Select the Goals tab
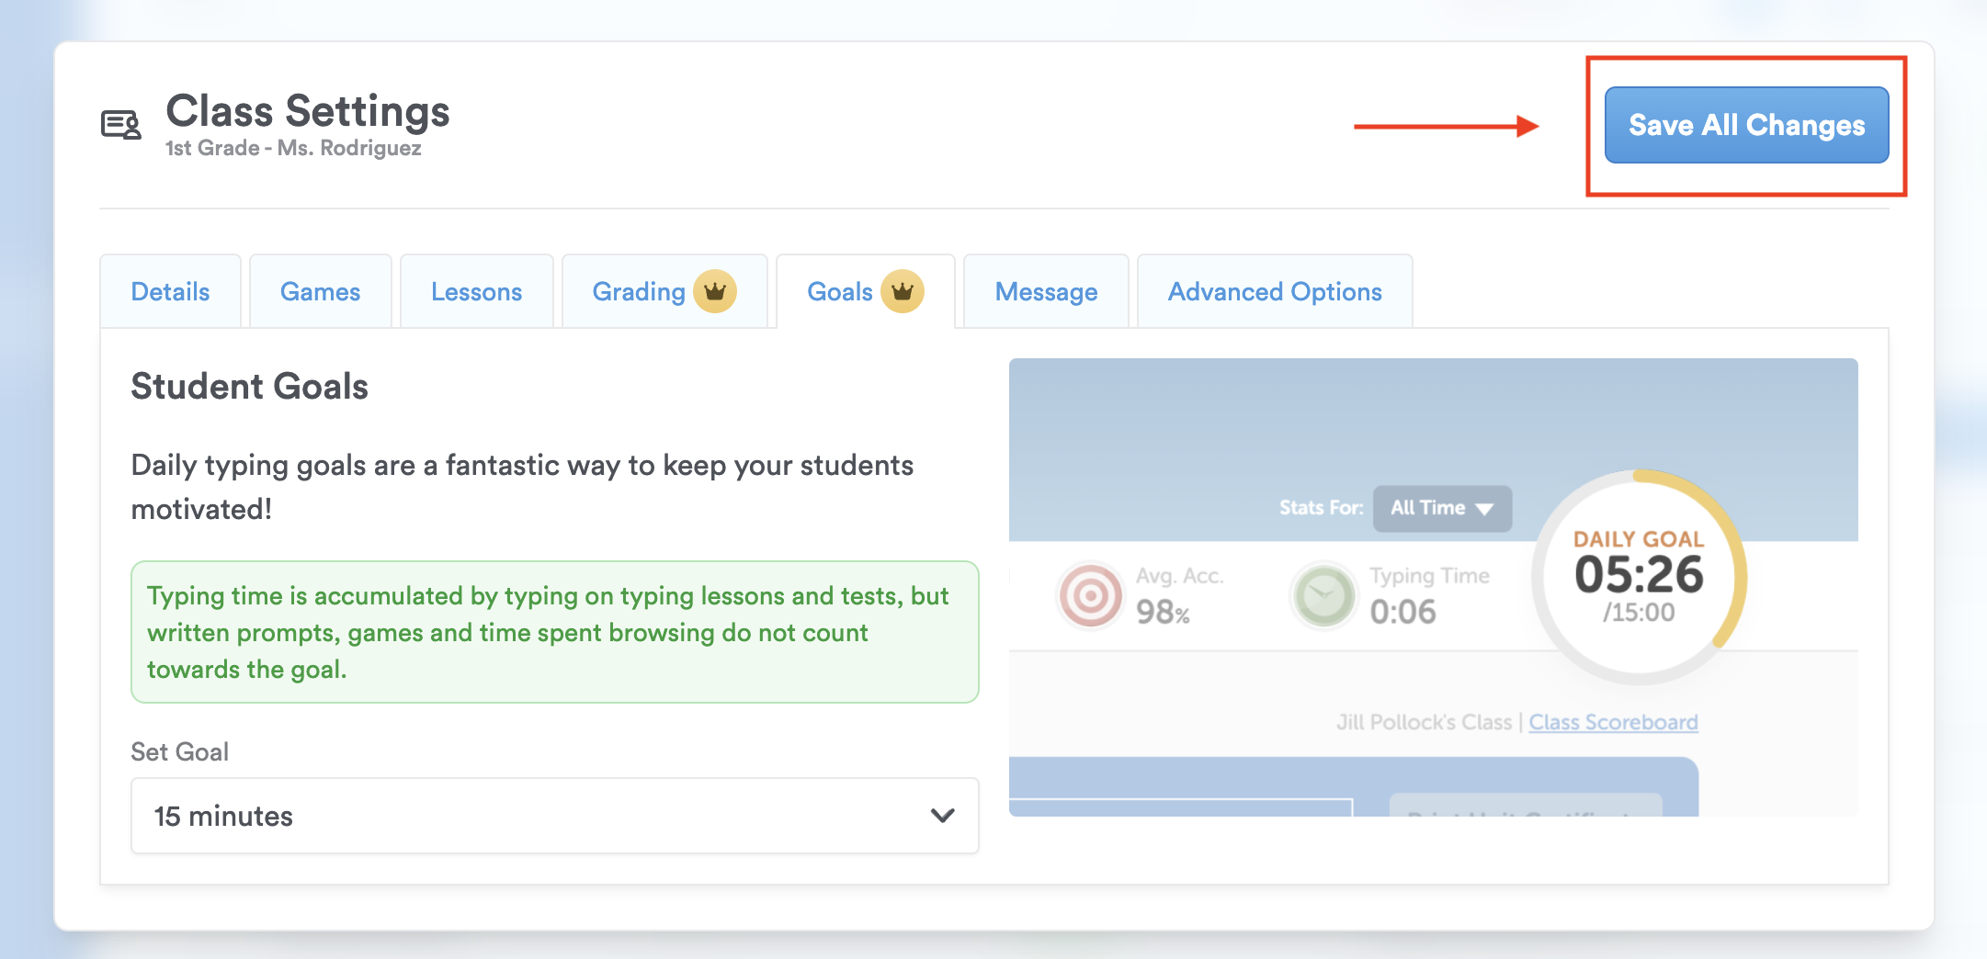The image size is (1987, 959). pyautogui.click(x=839, y=292)
